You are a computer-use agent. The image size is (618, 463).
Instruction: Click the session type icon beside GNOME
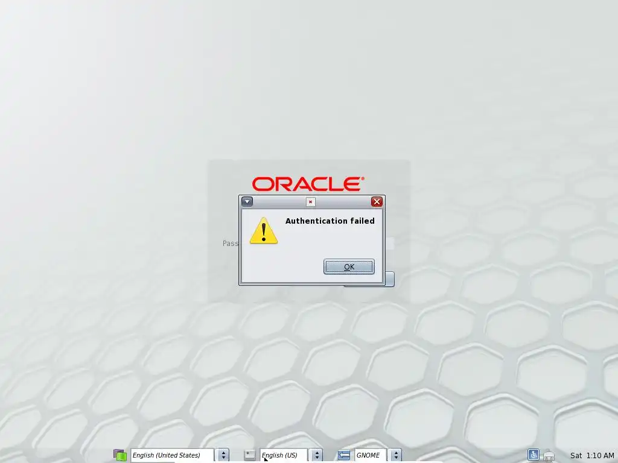point(343,455)
